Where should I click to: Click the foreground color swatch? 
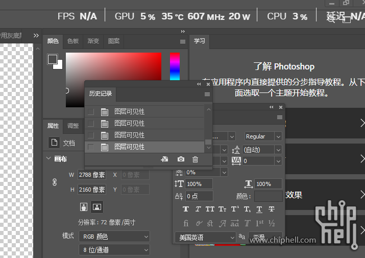tap(52, 59)
